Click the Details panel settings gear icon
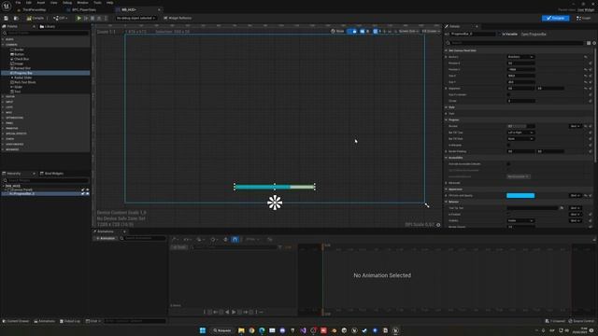 (594, 43)
